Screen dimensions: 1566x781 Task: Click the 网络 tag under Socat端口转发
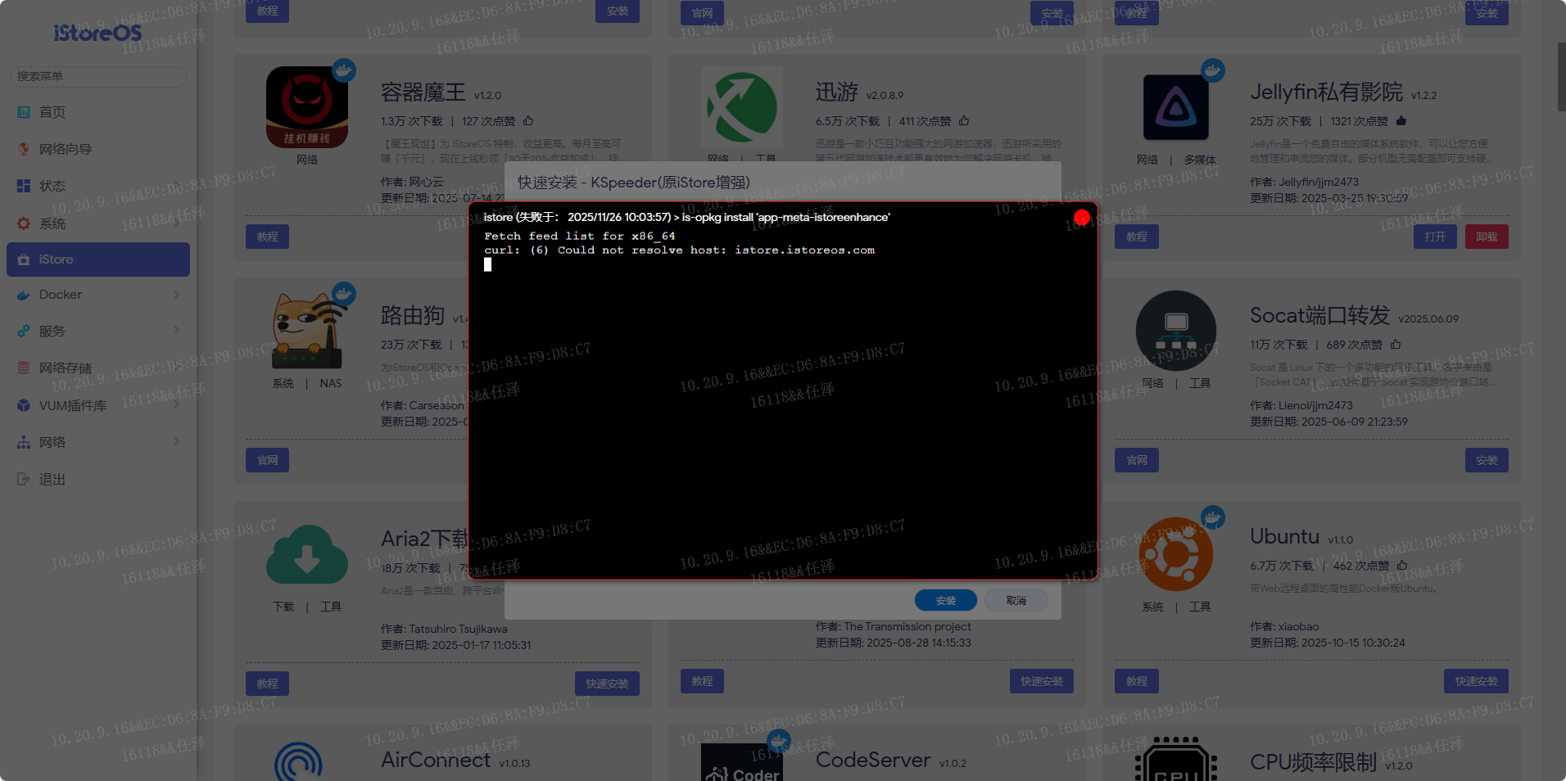click(1152, 384)
